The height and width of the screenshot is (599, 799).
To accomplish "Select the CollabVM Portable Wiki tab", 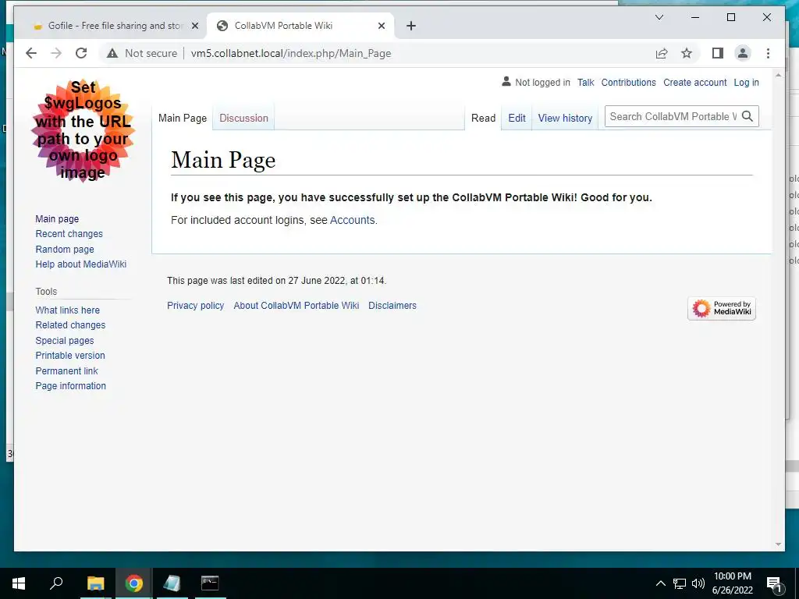I will click(x=300, y=26).
